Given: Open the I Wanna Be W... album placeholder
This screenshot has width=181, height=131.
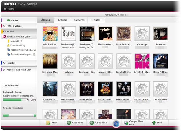Looking at the screenshot, I should pyautogui.click(x=142, y=89).
